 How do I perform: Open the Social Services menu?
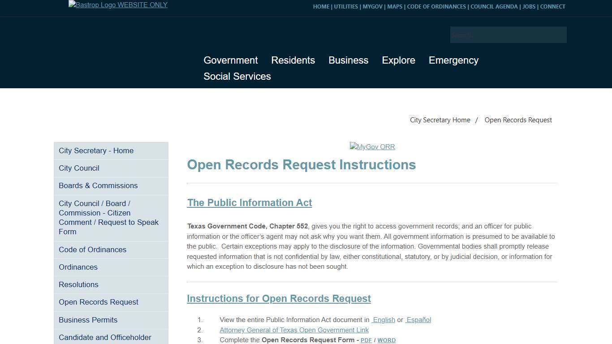tap(237, 77)
